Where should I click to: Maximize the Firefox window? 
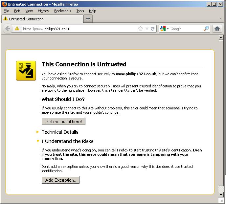(x=214, y=4)
